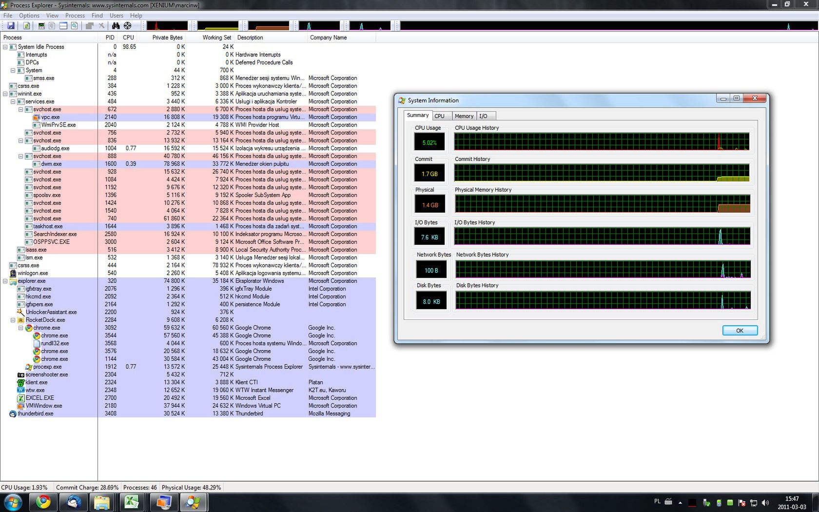This screenshot has height=512, width=819.
Task: Click the klient.exe process icon
Action: click(x=21, y=382)
